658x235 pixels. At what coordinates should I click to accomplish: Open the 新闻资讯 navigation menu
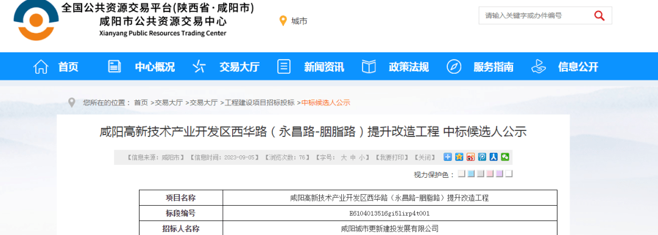point(324,67)
